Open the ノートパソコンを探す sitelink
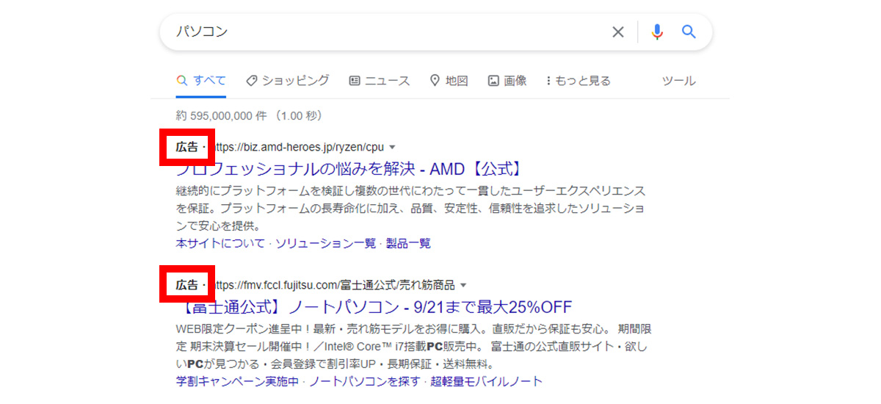Viewport: 881px width, 404px height. coord(365,381)
